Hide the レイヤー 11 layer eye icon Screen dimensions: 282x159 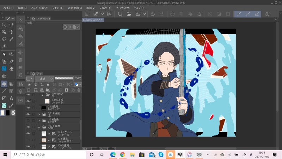(28, 134)
